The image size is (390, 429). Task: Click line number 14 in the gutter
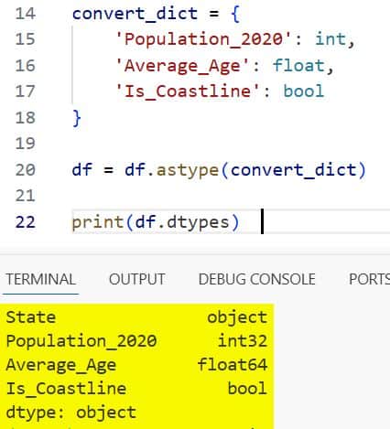click(26, 14)
